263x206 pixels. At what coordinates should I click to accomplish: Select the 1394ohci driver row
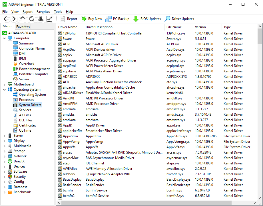click(157, 33)
